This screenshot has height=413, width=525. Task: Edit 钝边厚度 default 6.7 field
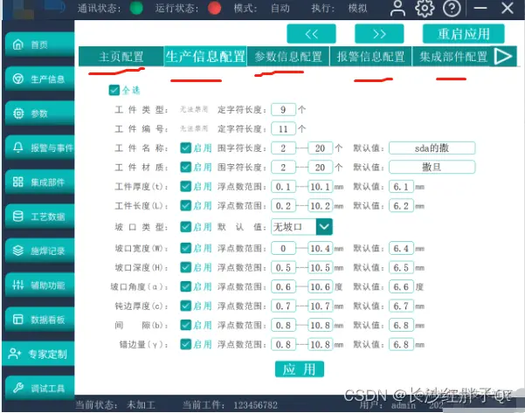click(x=401, y=306)
